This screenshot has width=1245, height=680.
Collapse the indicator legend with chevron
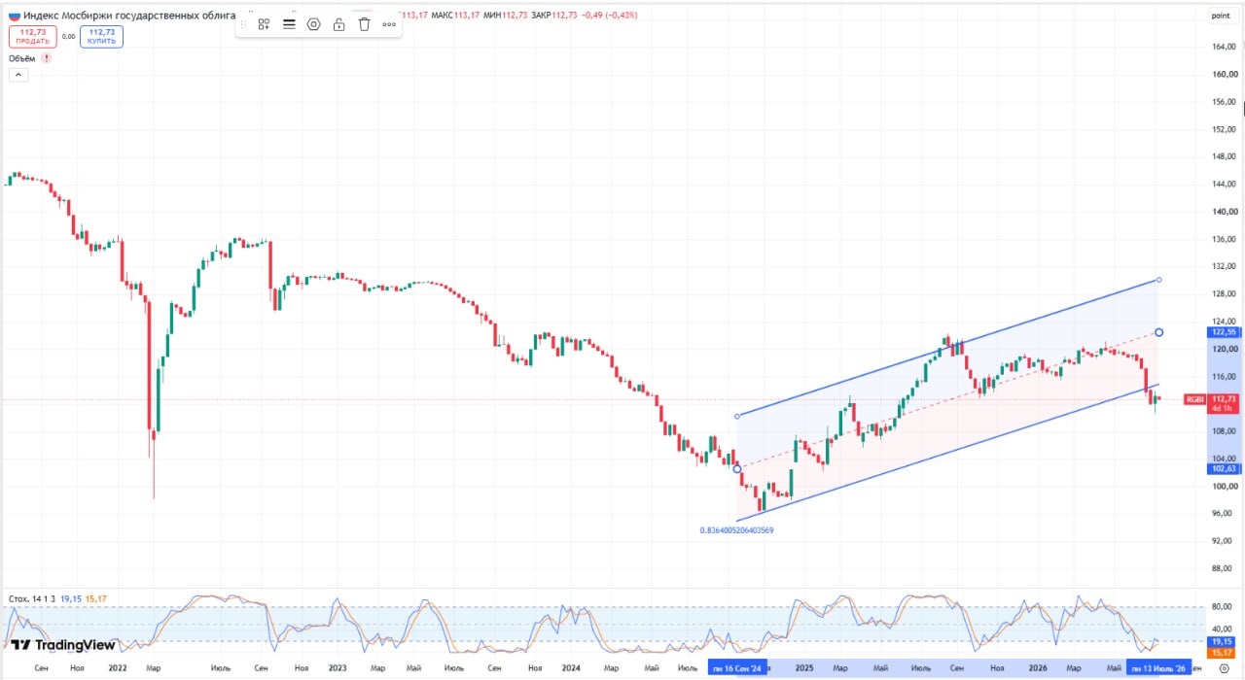[18, 75]
